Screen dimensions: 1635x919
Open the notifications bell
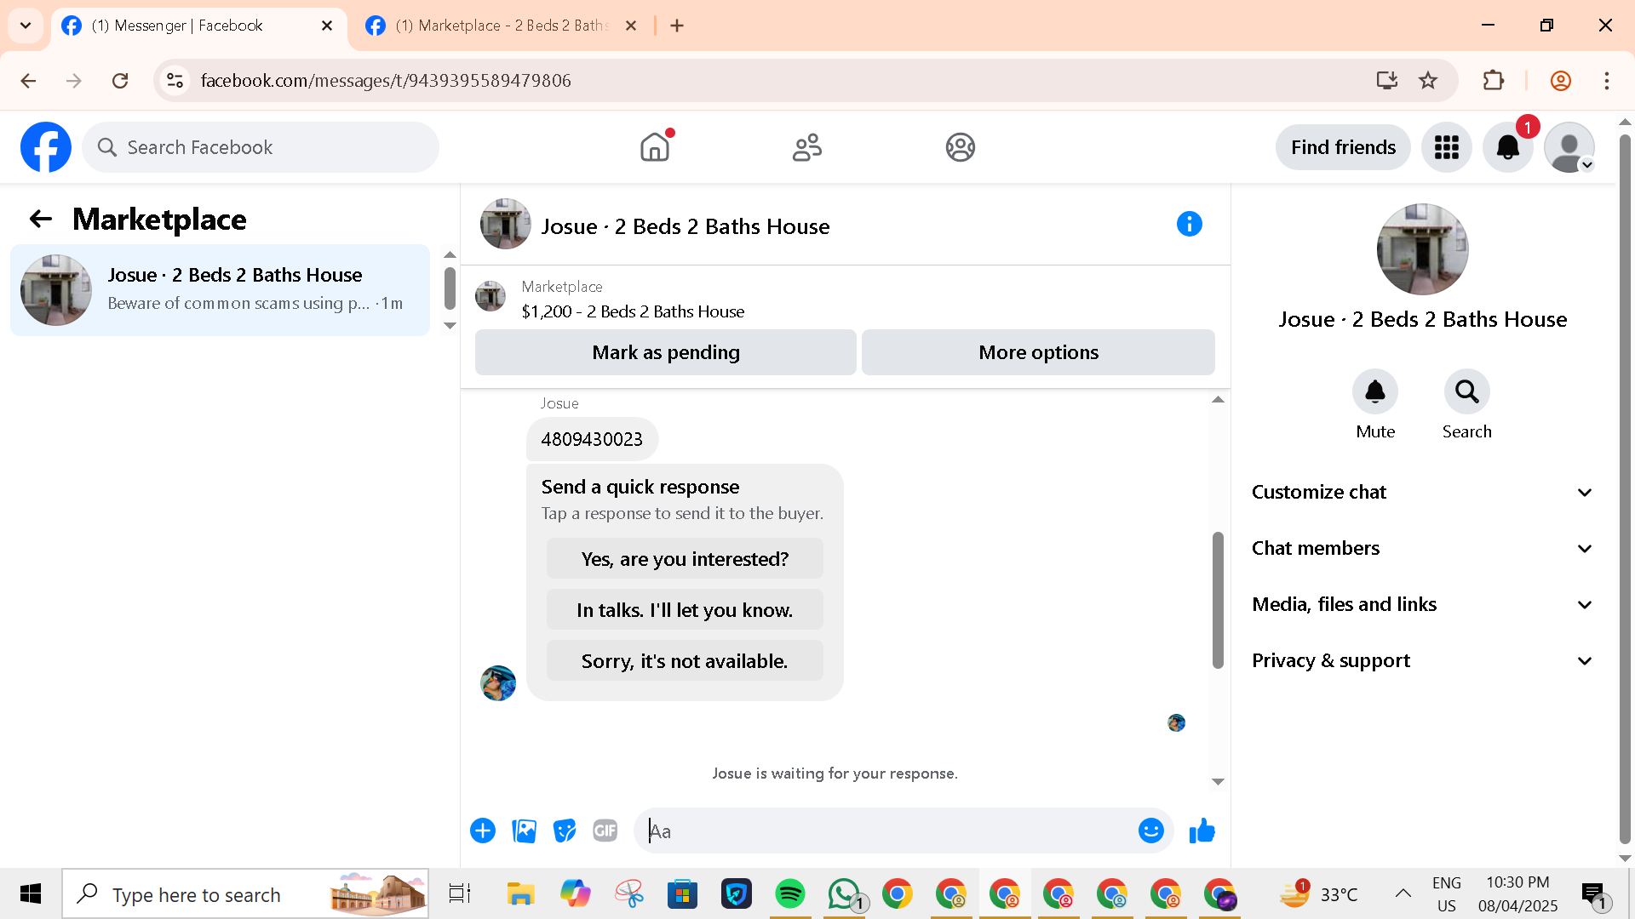pos(1507,147)
